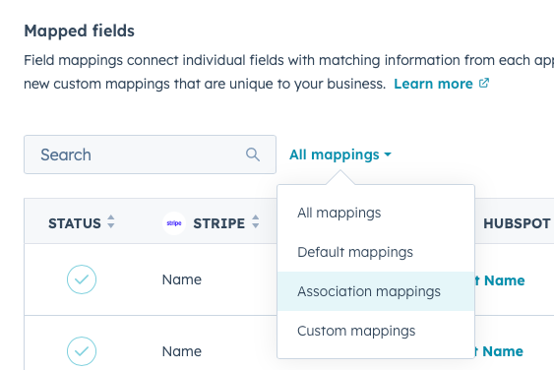Click the HUBSPOT column header

tap(517, 223)
